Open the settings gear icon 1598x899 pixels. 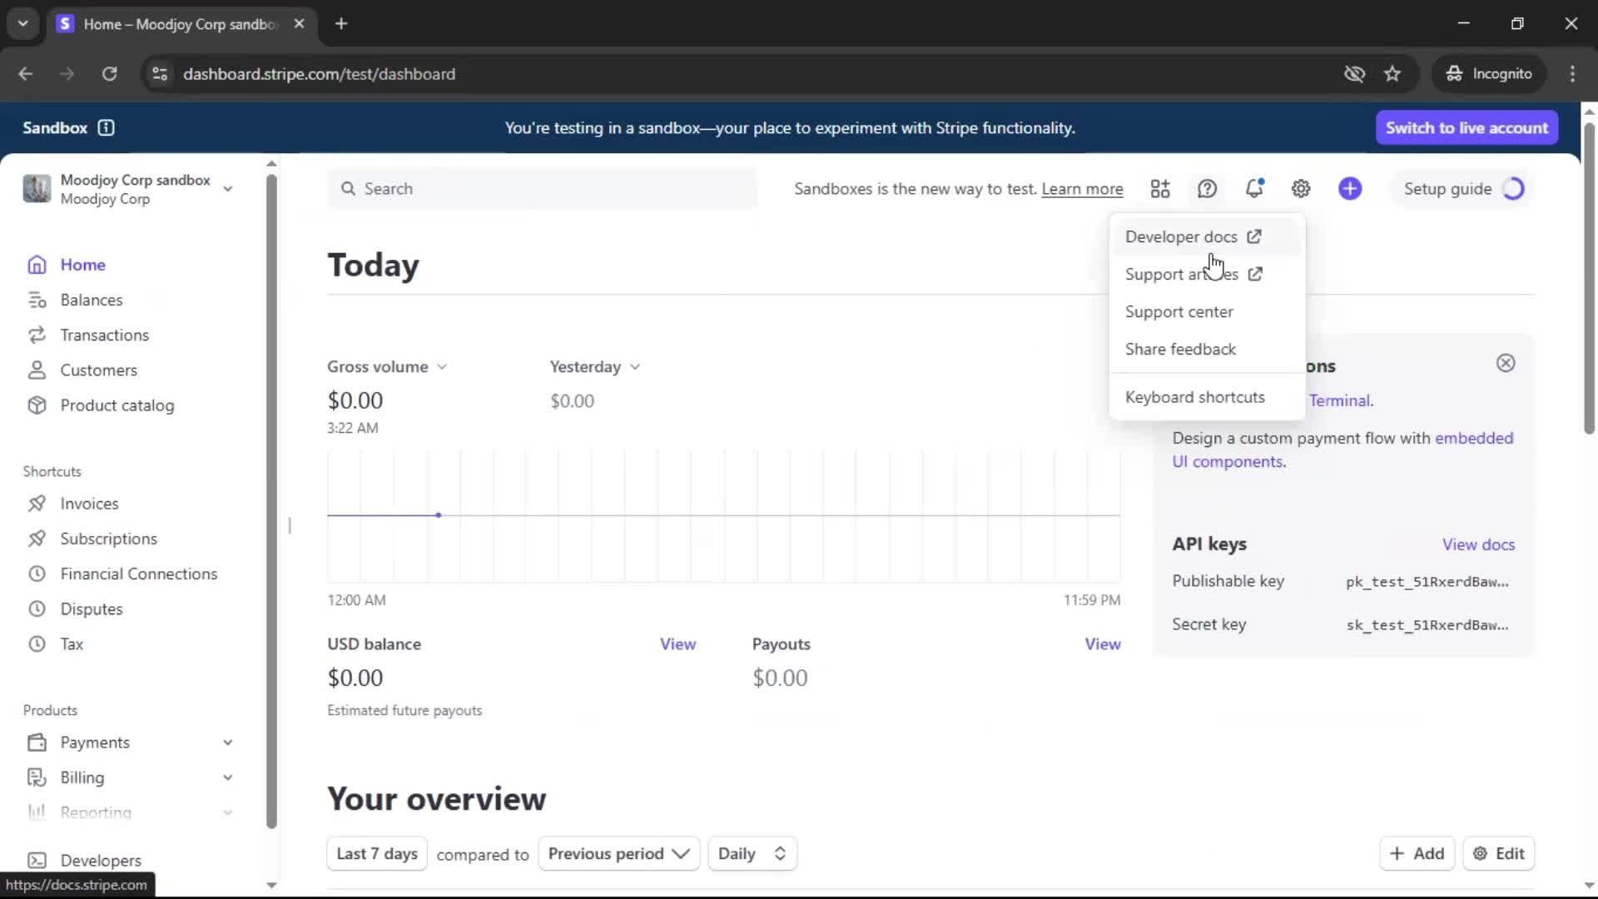point(1301,189)
